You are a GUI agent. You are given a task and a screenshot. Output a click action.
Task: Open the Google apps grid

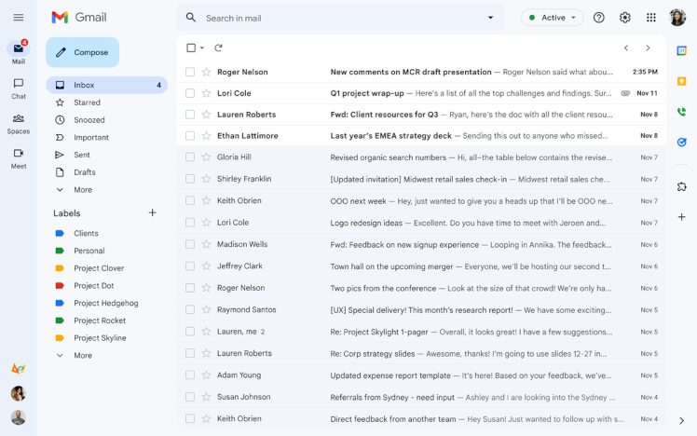click(650, 18)
